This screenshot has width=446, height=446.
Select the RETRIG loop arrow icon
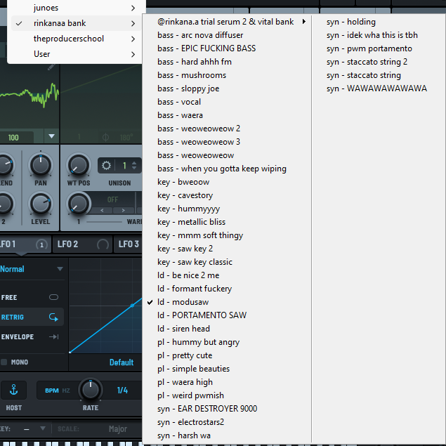pyautogui.click(x=53, y=317)
